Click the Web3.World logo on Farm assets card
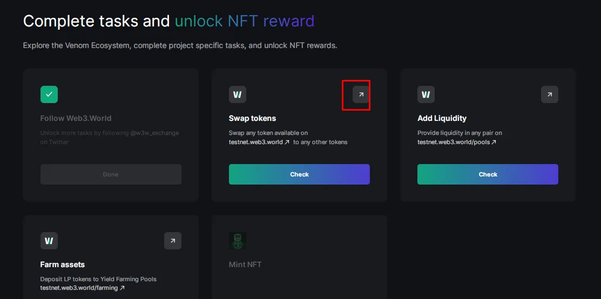The width and height of the screenshot is (601, 299). click(49, 241)
